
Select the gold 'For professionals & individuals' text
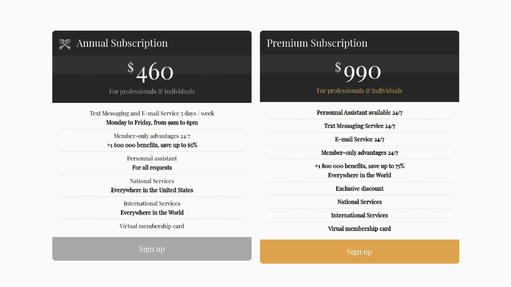(359, 91)
